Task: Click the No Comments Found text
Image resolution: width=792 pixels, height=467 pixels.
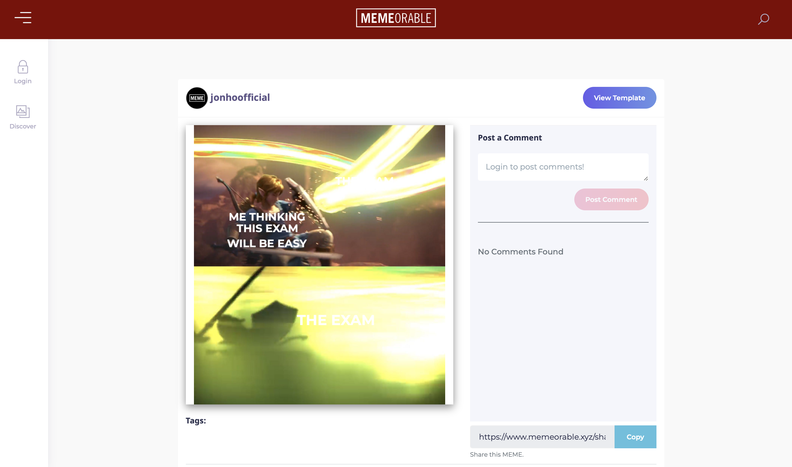Action: (x=520, y=252)
